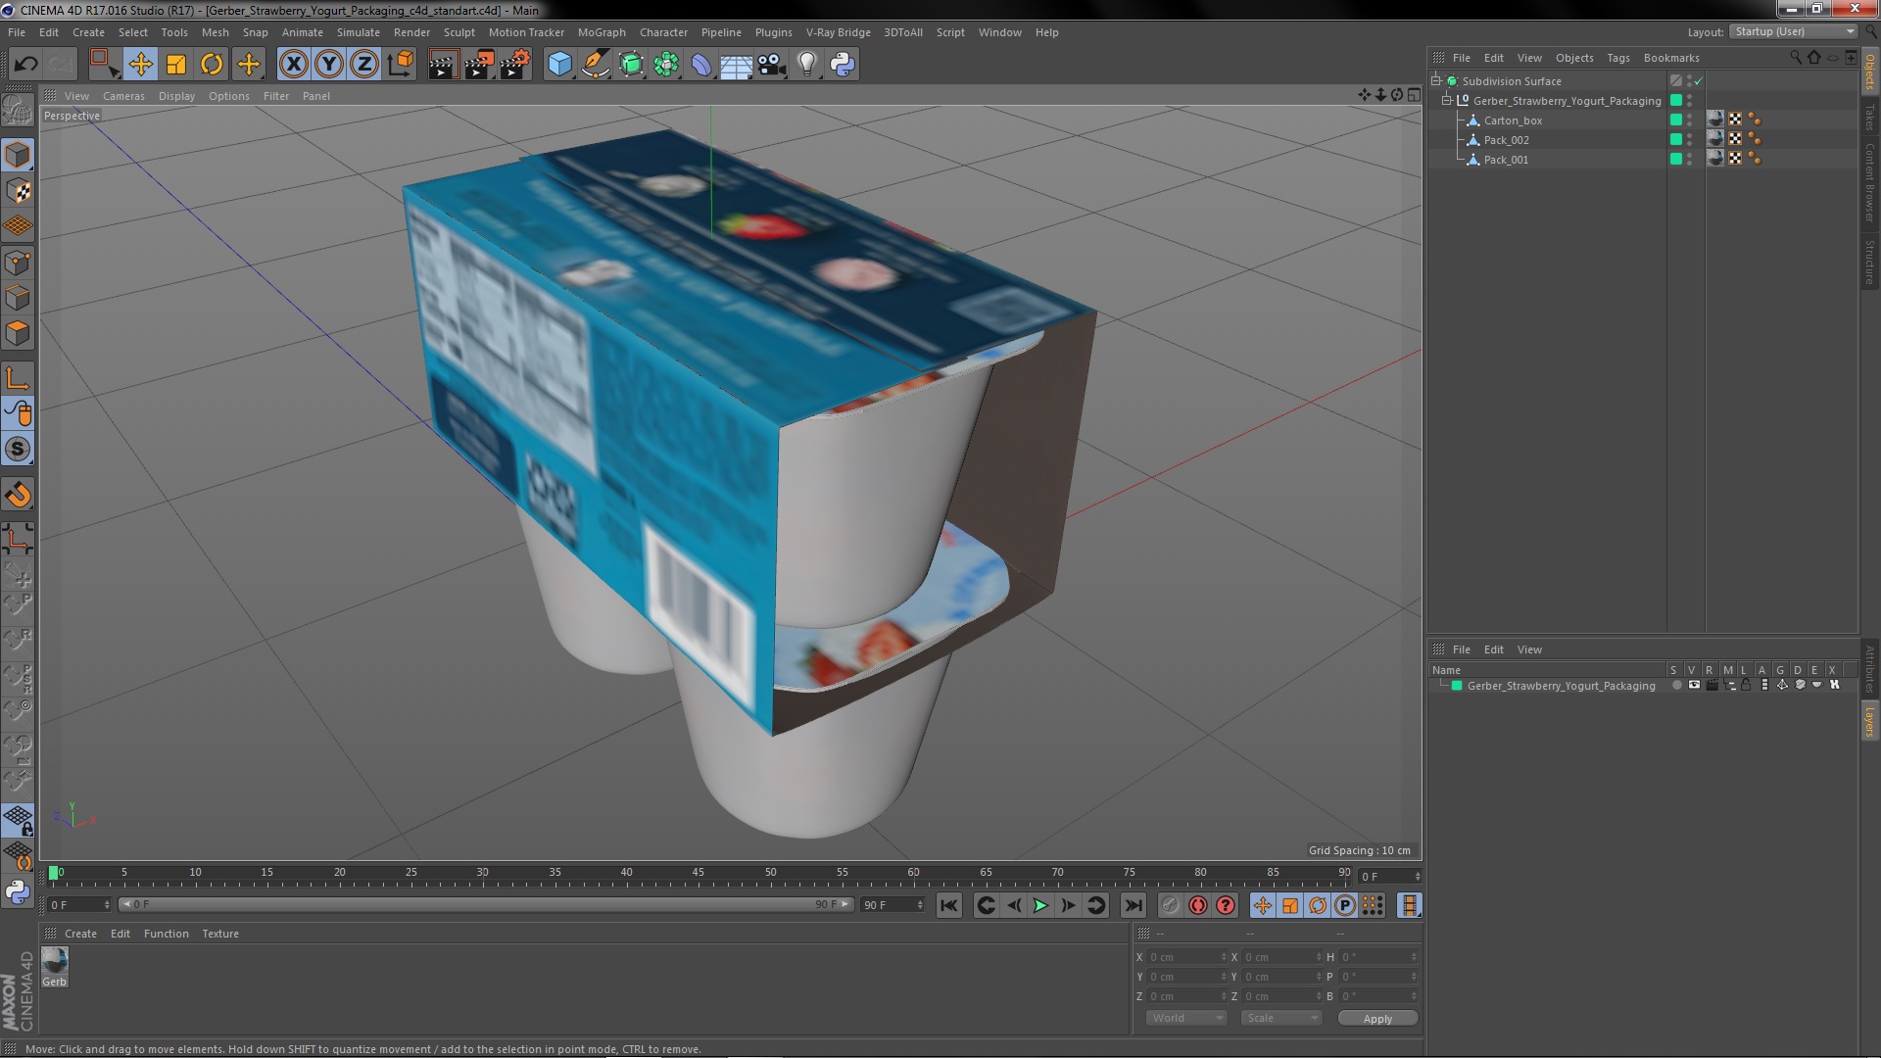
Task: Select Pack_002 object
Action: point(1506,140)
